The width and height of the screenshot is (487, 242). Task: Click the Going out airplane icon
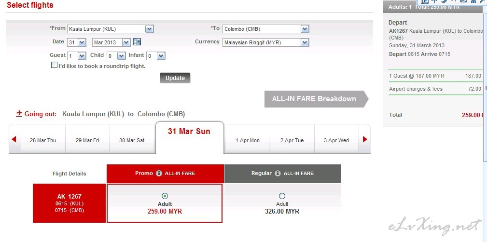[x=19, y=113]
